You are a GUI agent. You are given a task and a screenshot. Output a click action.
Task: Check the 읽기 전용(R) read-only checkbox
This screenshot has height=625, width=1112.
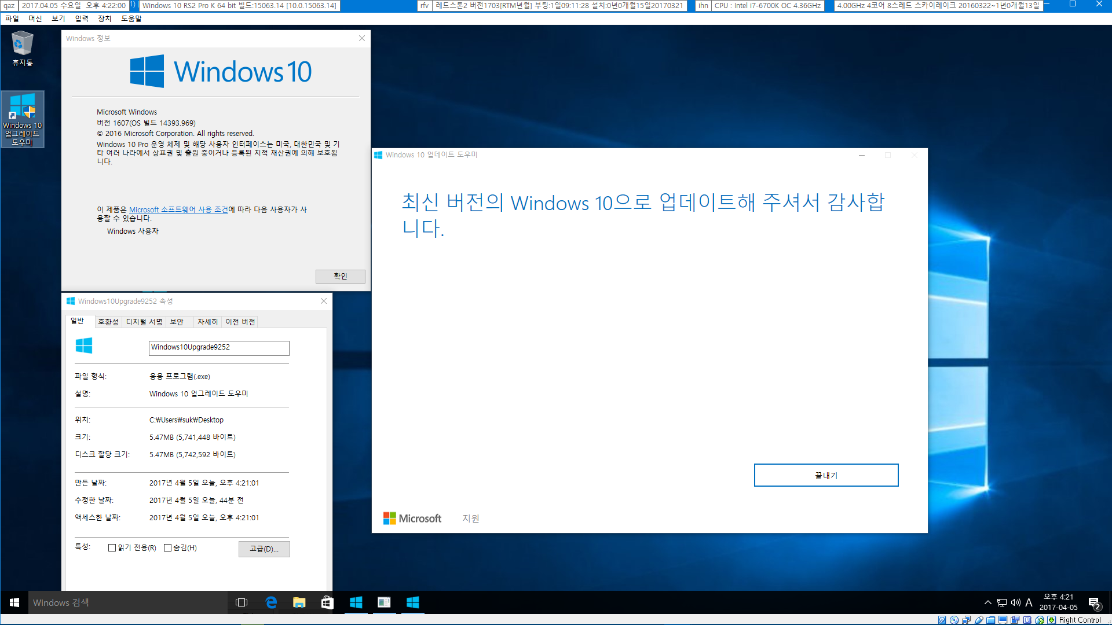[112, 548]
